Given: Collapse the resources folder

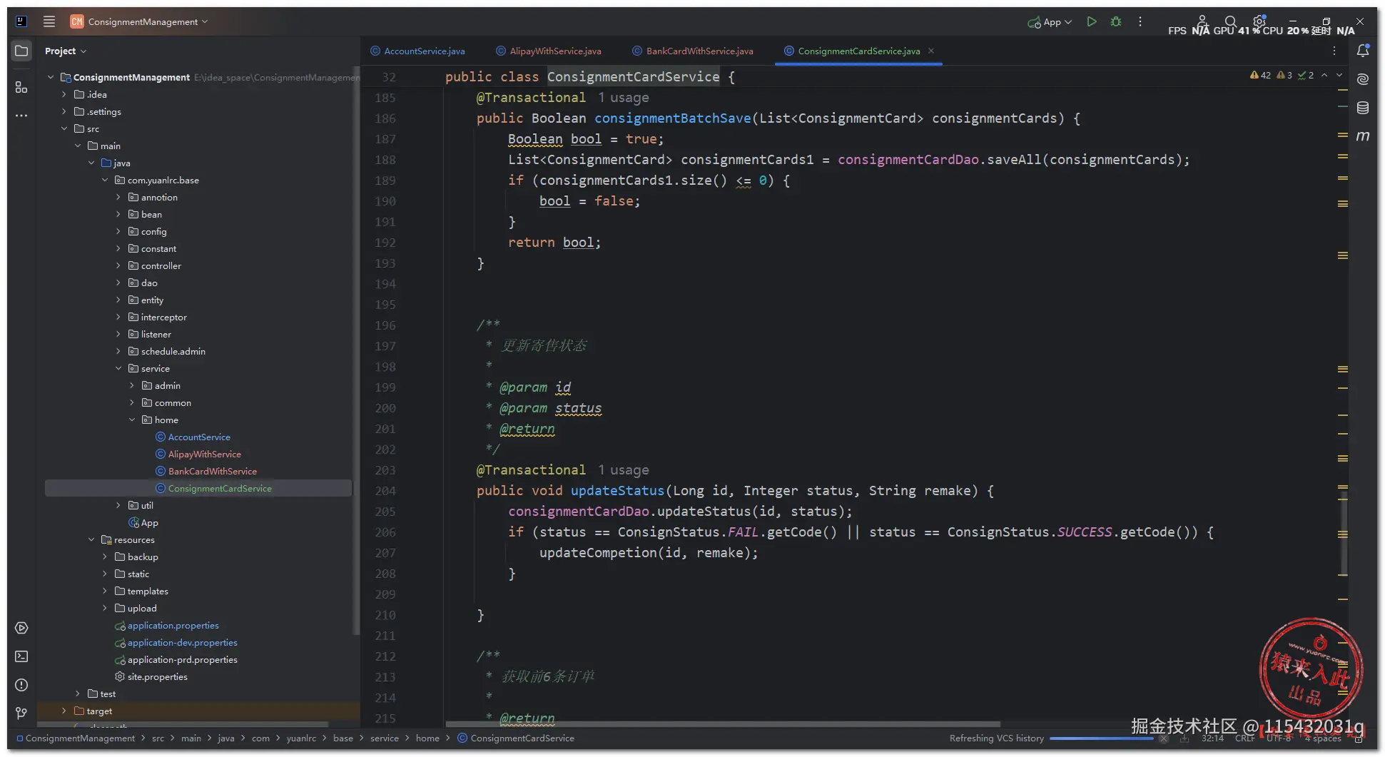Looking at the screenshot, I should (x=91, y=539).
